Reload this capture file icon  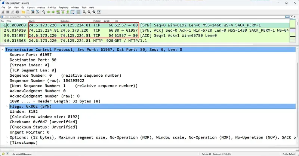click(38, 12)
